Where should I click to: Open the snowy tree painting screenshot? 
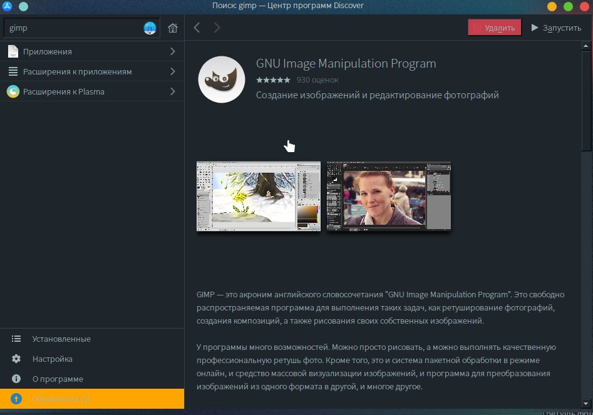tap(259, 196)
